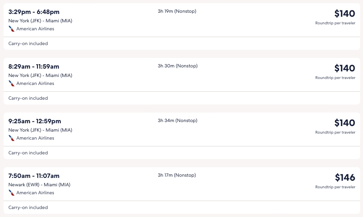The height and width of the screenshot is (217, 363).
Task: Click Newark (EWR) - Miami (MIA) route text
Action: coord(39,185)
